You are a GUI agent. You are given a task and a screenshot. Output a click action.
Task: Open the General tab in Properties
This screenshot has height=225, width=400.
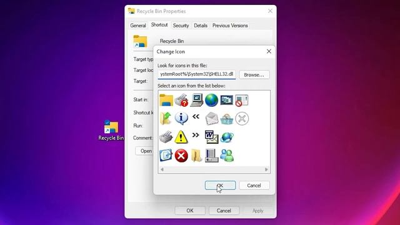point(138,26)
